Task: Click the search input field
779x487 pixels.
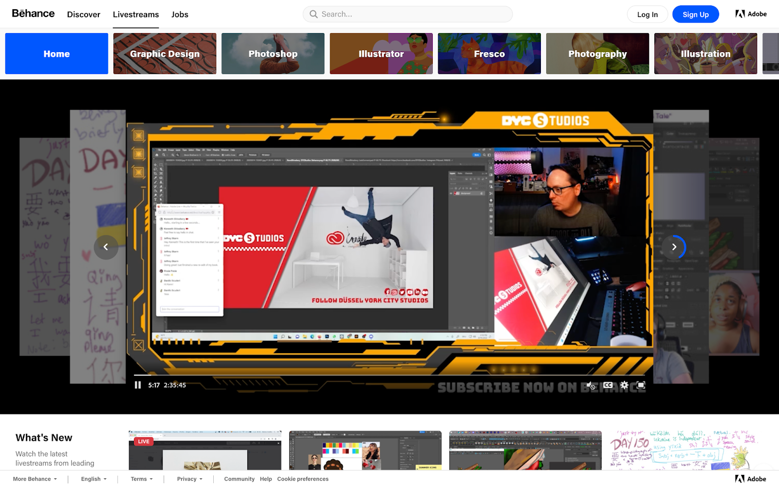Action: coord(408,14)
